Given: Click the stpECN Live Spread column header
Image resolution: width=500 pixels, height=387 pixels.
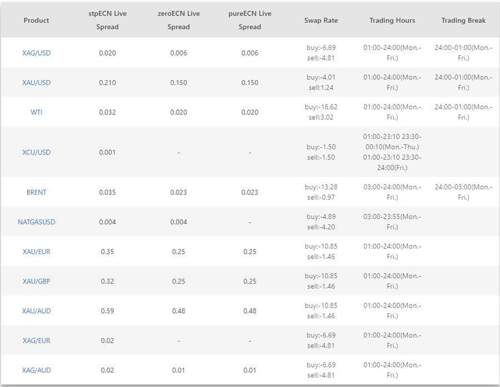Looking at the screenshot, I should 107,20.
